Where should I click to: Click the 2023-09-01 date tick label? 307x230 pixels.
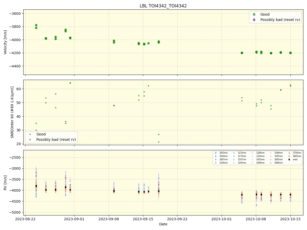(74, 219)
